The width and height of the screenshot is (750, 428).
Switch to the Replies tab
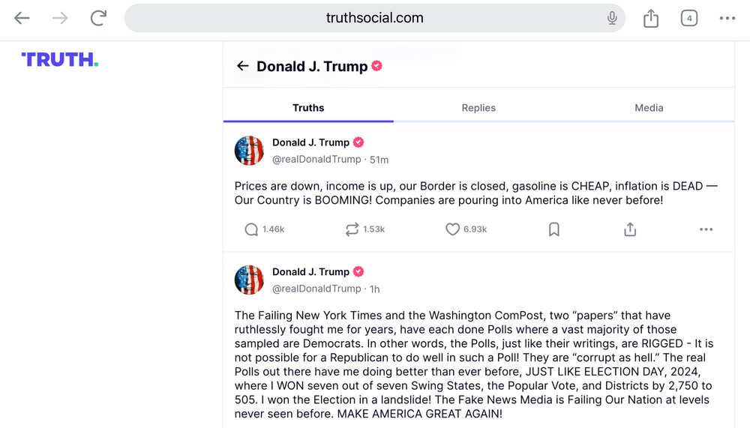click(478, 108)
